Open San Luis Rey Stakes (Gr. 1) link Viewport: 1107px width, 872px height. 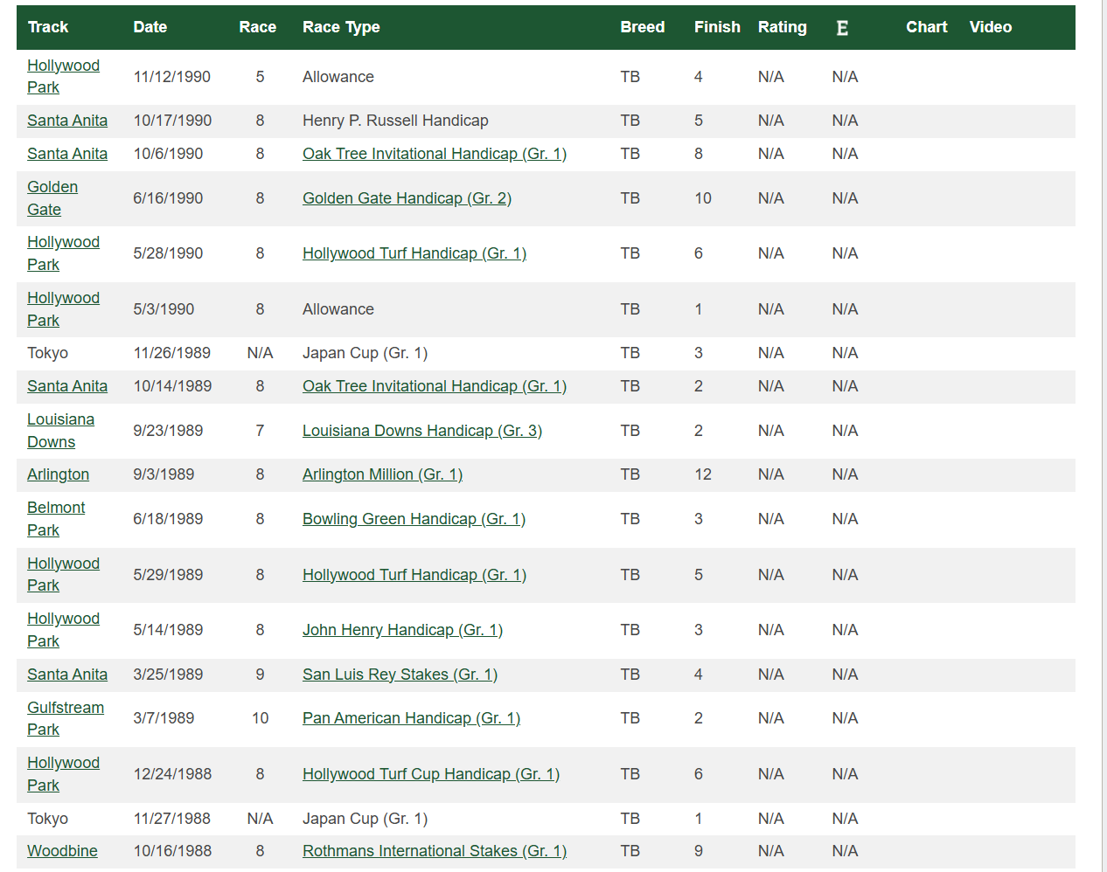click(400, 675)
